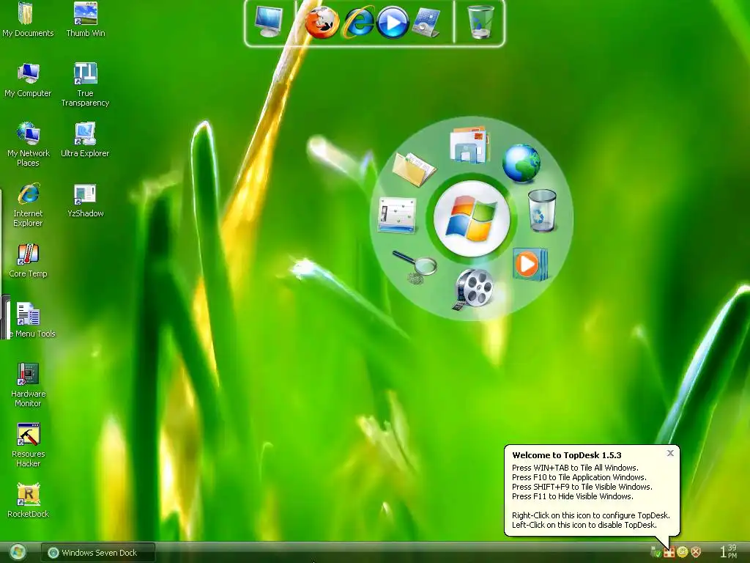Start Windows Media Player from top dock
Viewport: 750px width, 563px height.
[x=393, y=23]
